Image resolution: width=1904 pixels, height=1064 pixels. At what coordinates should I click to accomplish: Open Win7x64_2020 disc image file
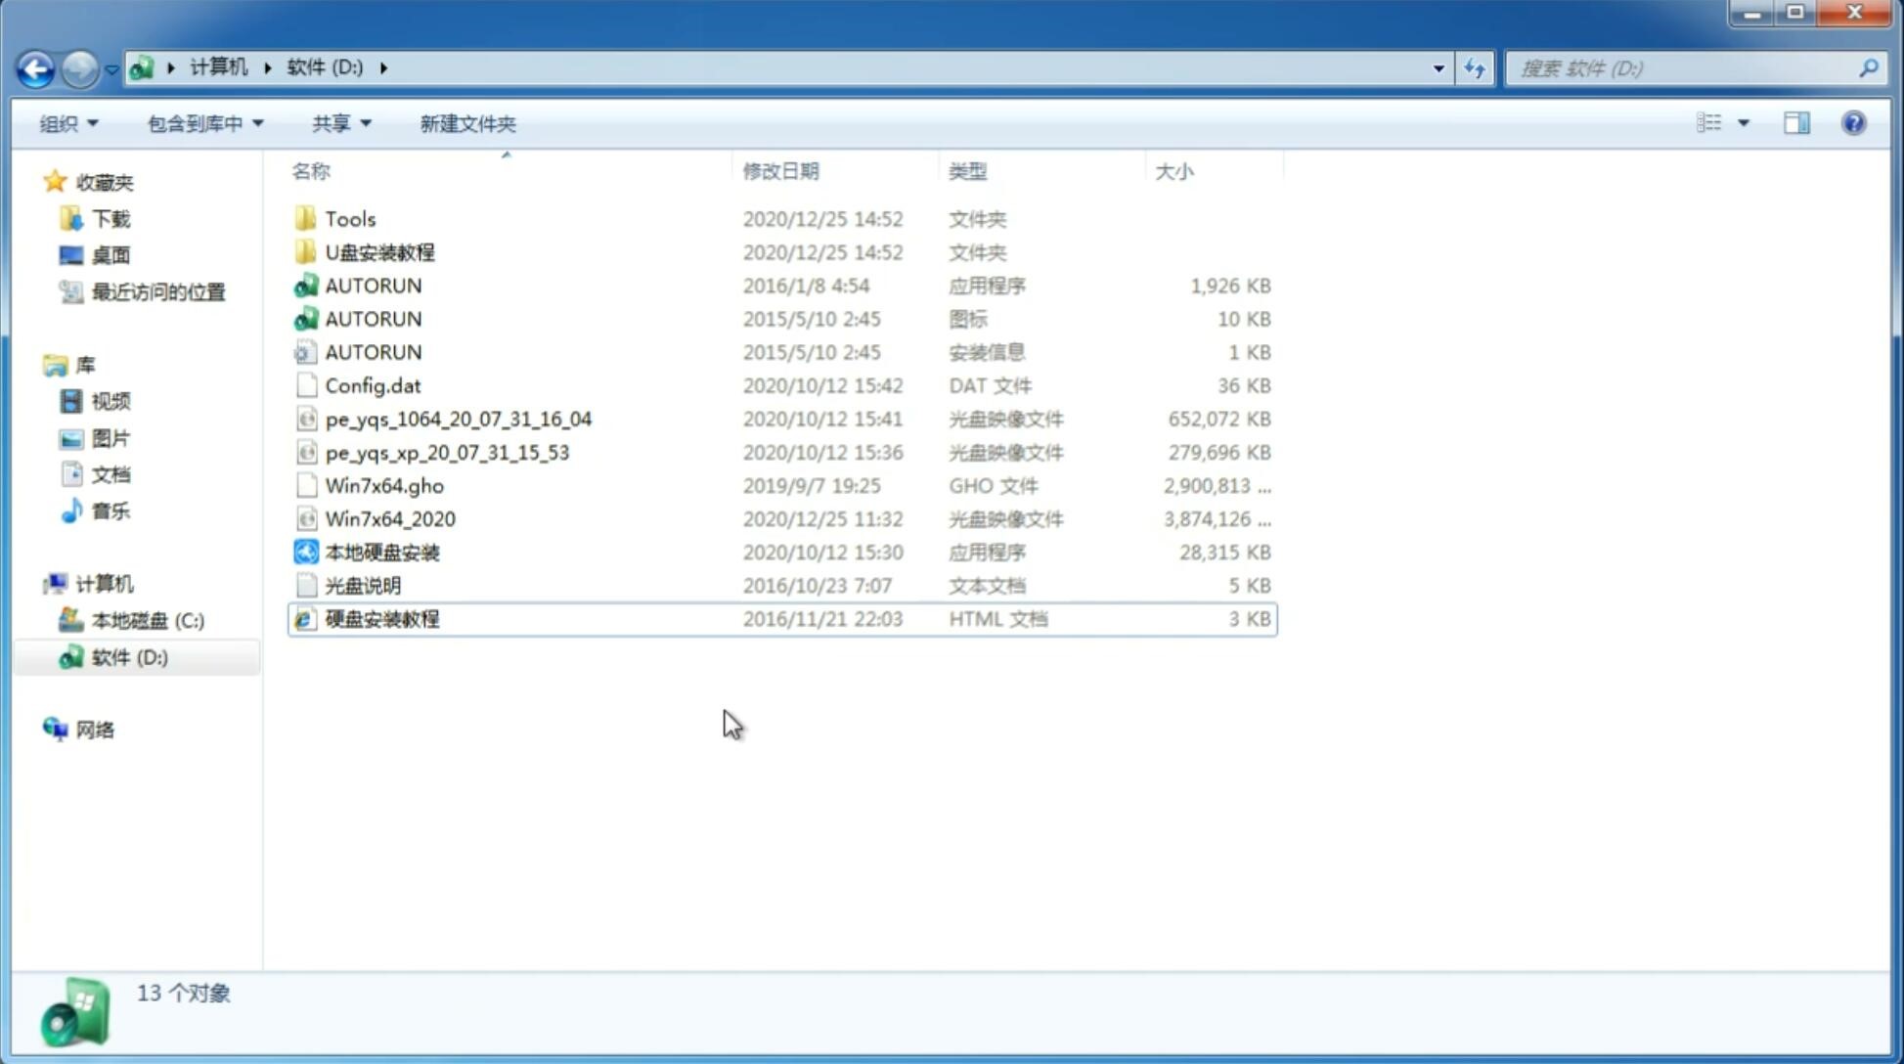389,519
